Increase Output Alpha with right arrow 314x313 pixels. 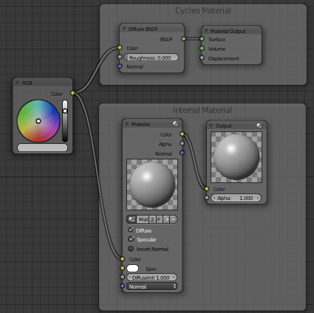pyautogui.click(x=258, y=198)
